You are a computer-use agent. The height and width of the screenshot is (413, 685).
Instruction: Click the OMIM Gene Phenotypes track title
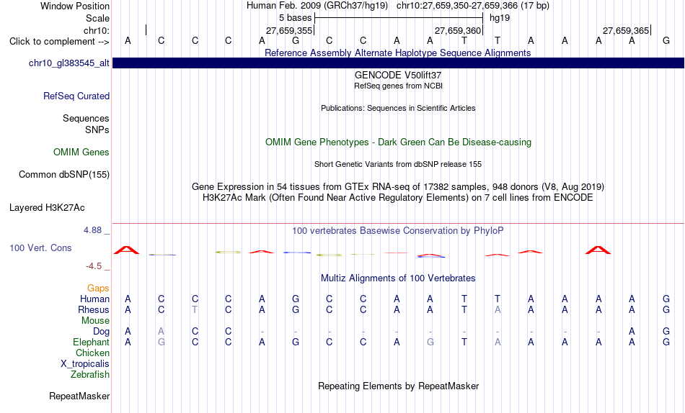click(x=398, y=142)
